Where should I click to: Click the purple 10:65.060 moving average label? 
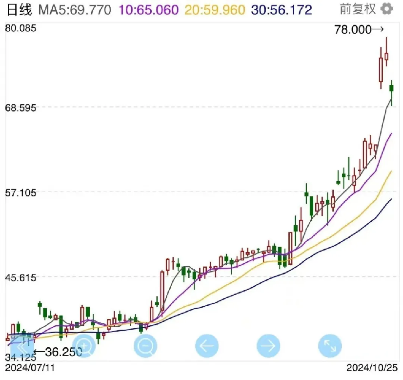pos(148,10)
